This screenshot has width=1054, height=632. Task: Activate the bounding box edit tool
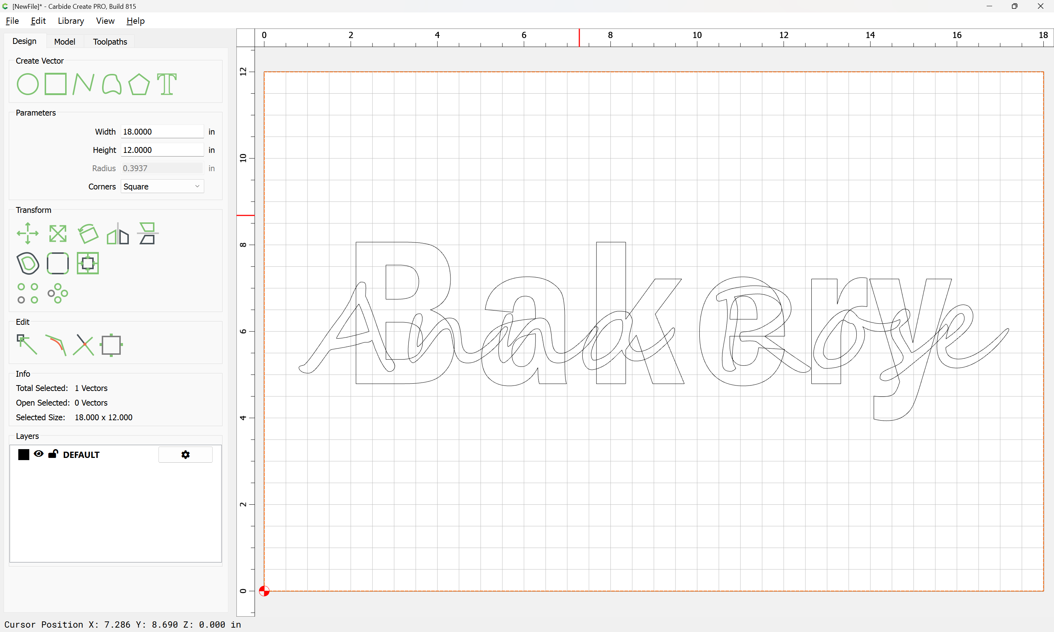tap(111, 345)
